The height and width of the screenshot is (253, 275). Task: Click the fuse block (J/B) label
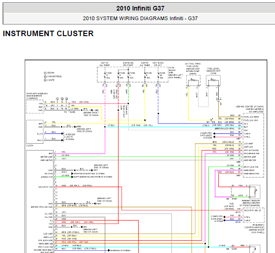176,73
